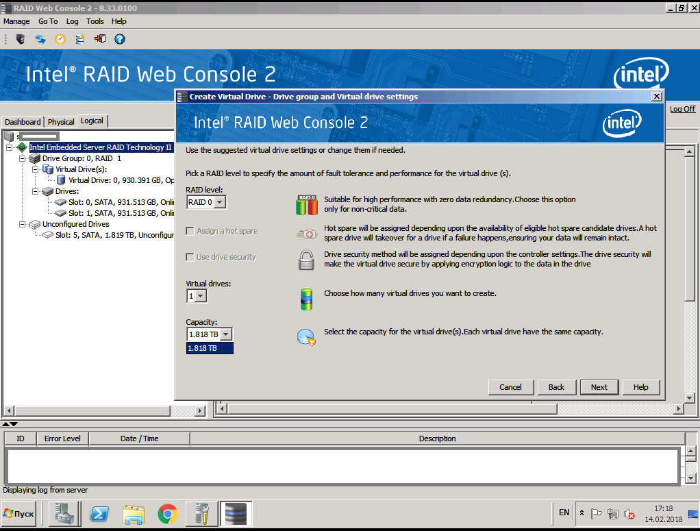Screen dimensions: 700x531
Task: Click the stacked disks toolbar icon
Action: tap(80, 39)
